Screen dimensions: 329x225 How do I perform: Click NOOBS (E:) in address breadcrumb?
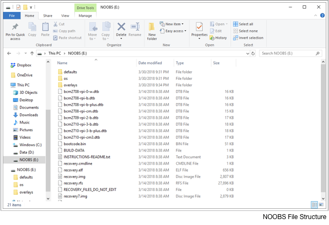tap(78, 53)
